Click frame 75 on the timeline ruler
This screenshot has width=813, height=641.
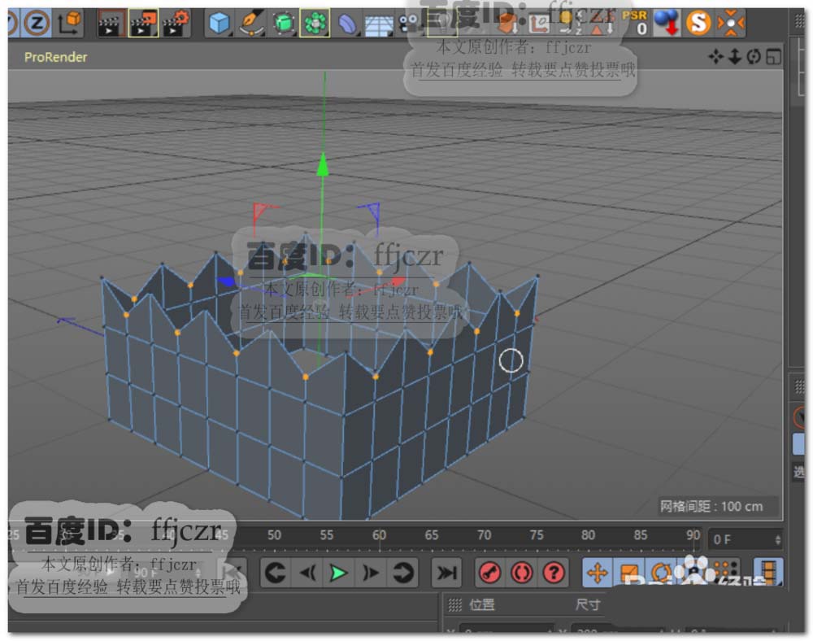tap(536, 535)
